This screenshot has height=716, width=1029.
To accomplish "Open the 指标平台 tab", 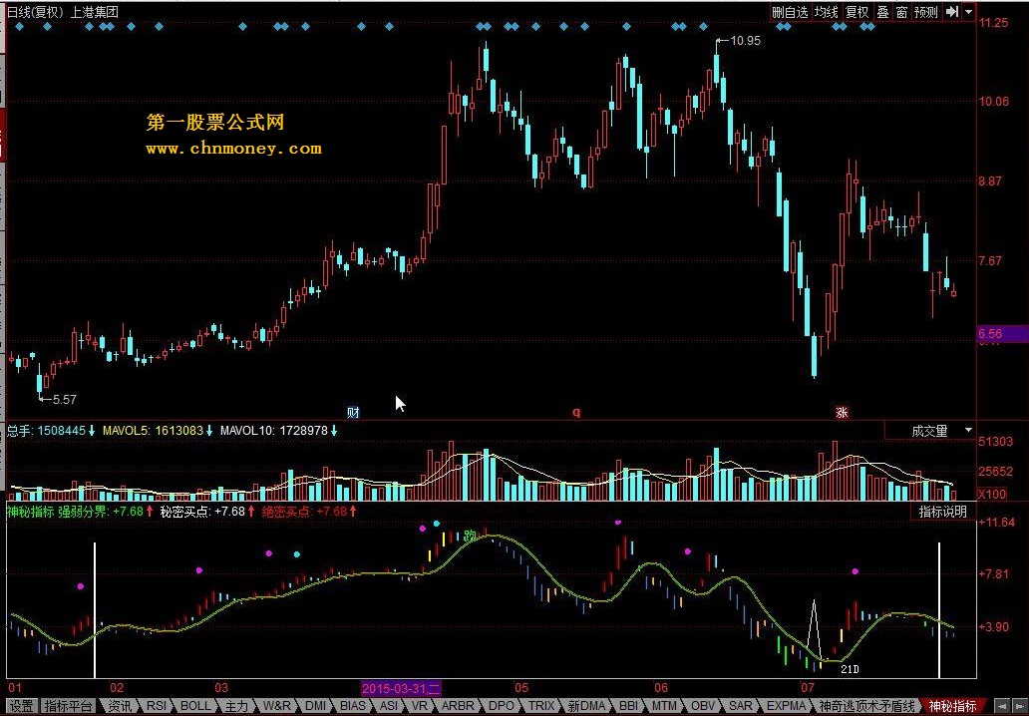I will click(68, 706).
